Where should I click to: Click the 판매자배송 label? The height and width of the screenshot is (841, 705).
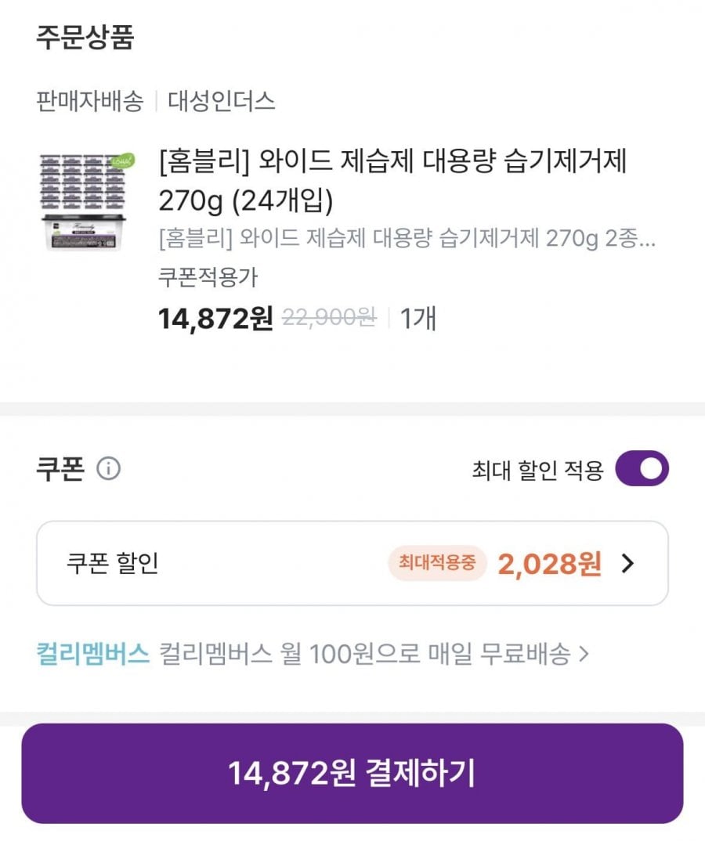click(x=89, y=101)
